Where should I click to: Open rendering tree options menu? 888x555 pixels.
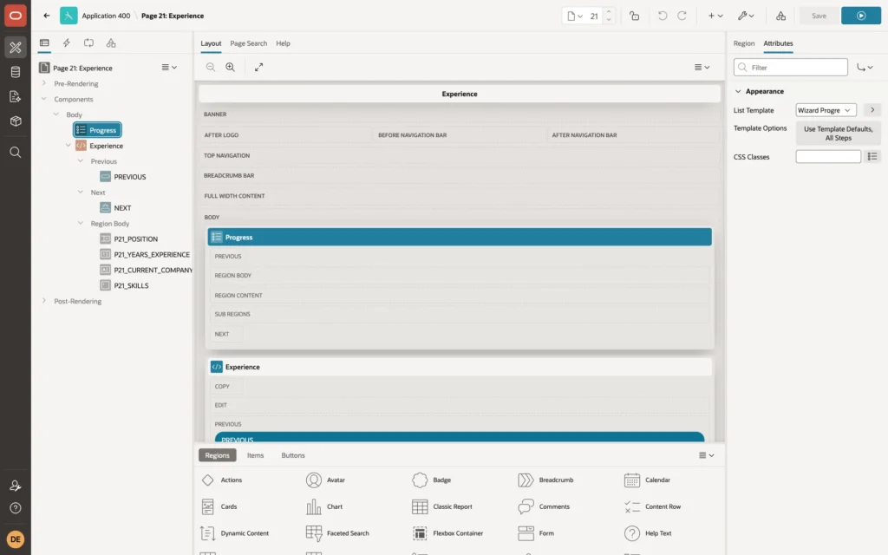point(169,67)
